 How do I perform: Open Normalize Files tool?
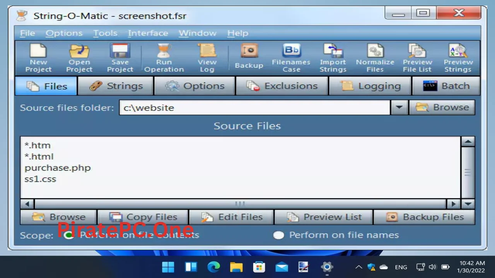pos(375,58)
